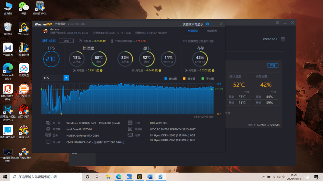Image resolution: width=323 pixels, height=181 pixels.
Task: Launch 剑灵_腾讯 desktop shortcut
Action: tap(24, 111)
